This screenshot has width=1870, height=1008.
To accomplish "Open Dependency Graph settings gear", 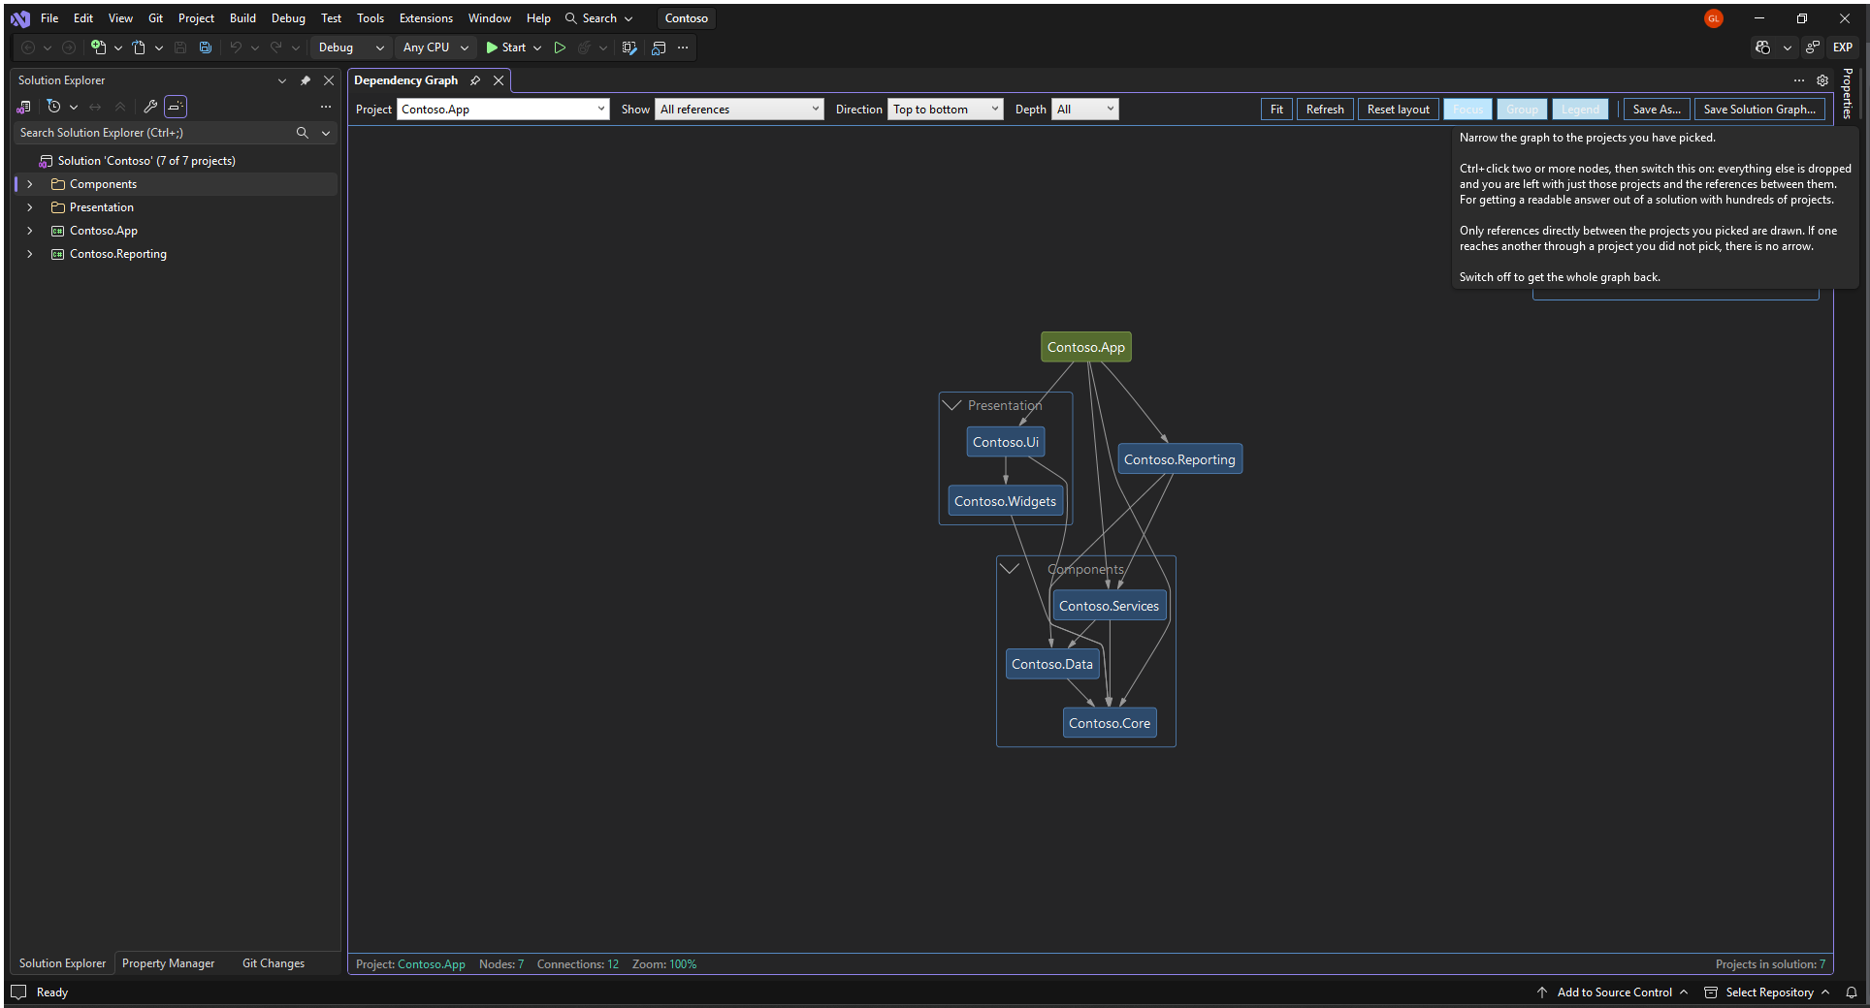I will (1822, 80).
